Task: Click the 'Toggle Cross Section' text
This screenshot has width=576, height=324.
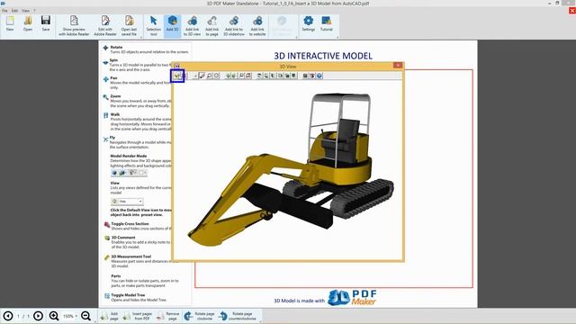Action: pos(130,224)
